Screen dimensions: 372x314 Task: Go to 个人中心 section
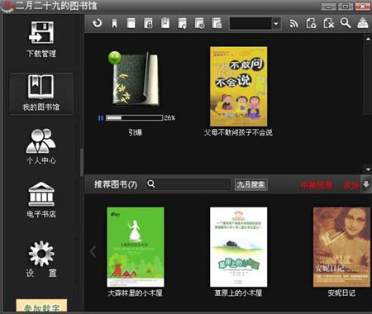click(41, 146)
